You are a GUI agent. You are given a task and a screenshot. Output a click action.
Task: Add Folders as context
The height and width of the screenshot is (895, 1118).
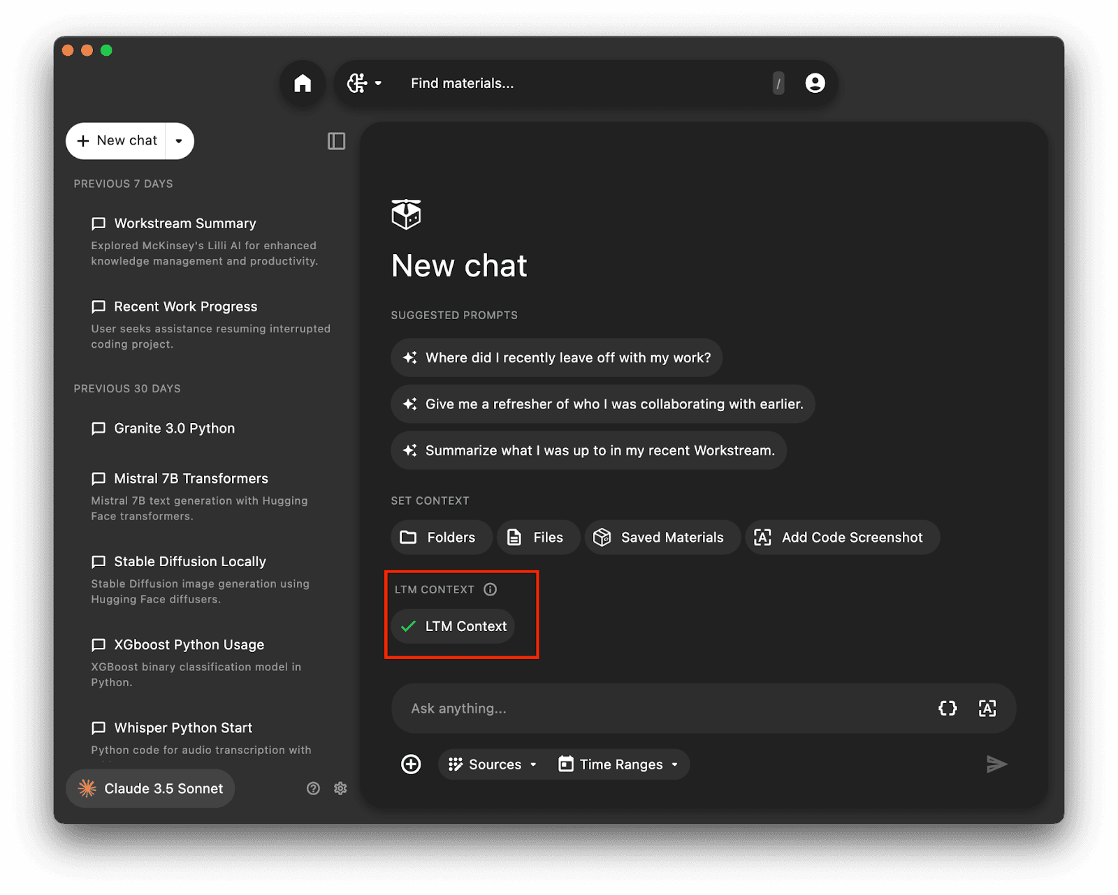pyautogui.click(x=441, y=538)
